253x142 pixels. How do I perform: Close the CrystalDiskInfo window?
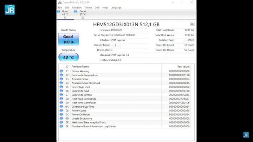pos(192,2)
